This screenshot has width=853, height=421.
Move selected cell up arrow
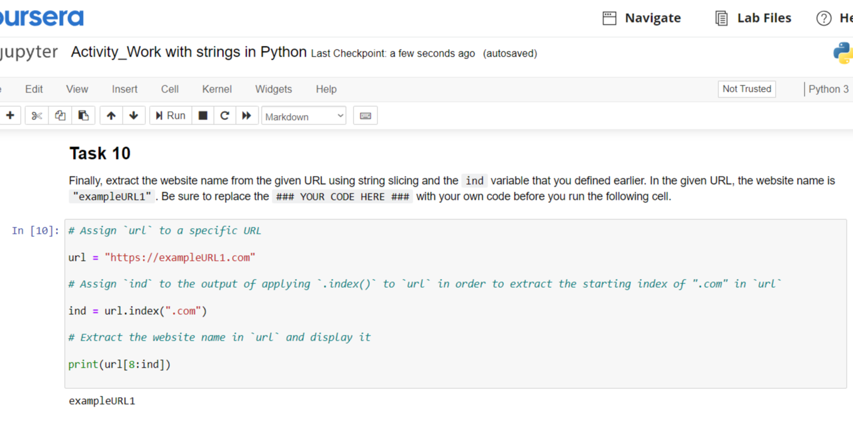111,116
